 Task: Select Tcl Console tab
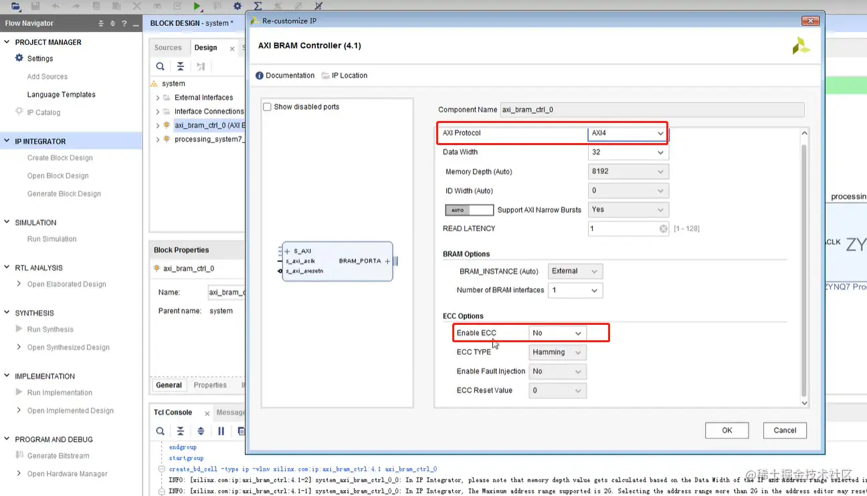tap(173, 412)
